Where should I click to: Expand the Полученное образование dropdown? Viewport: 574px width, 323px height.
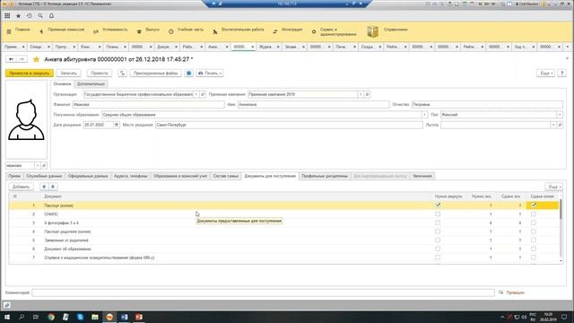point(424,115)
